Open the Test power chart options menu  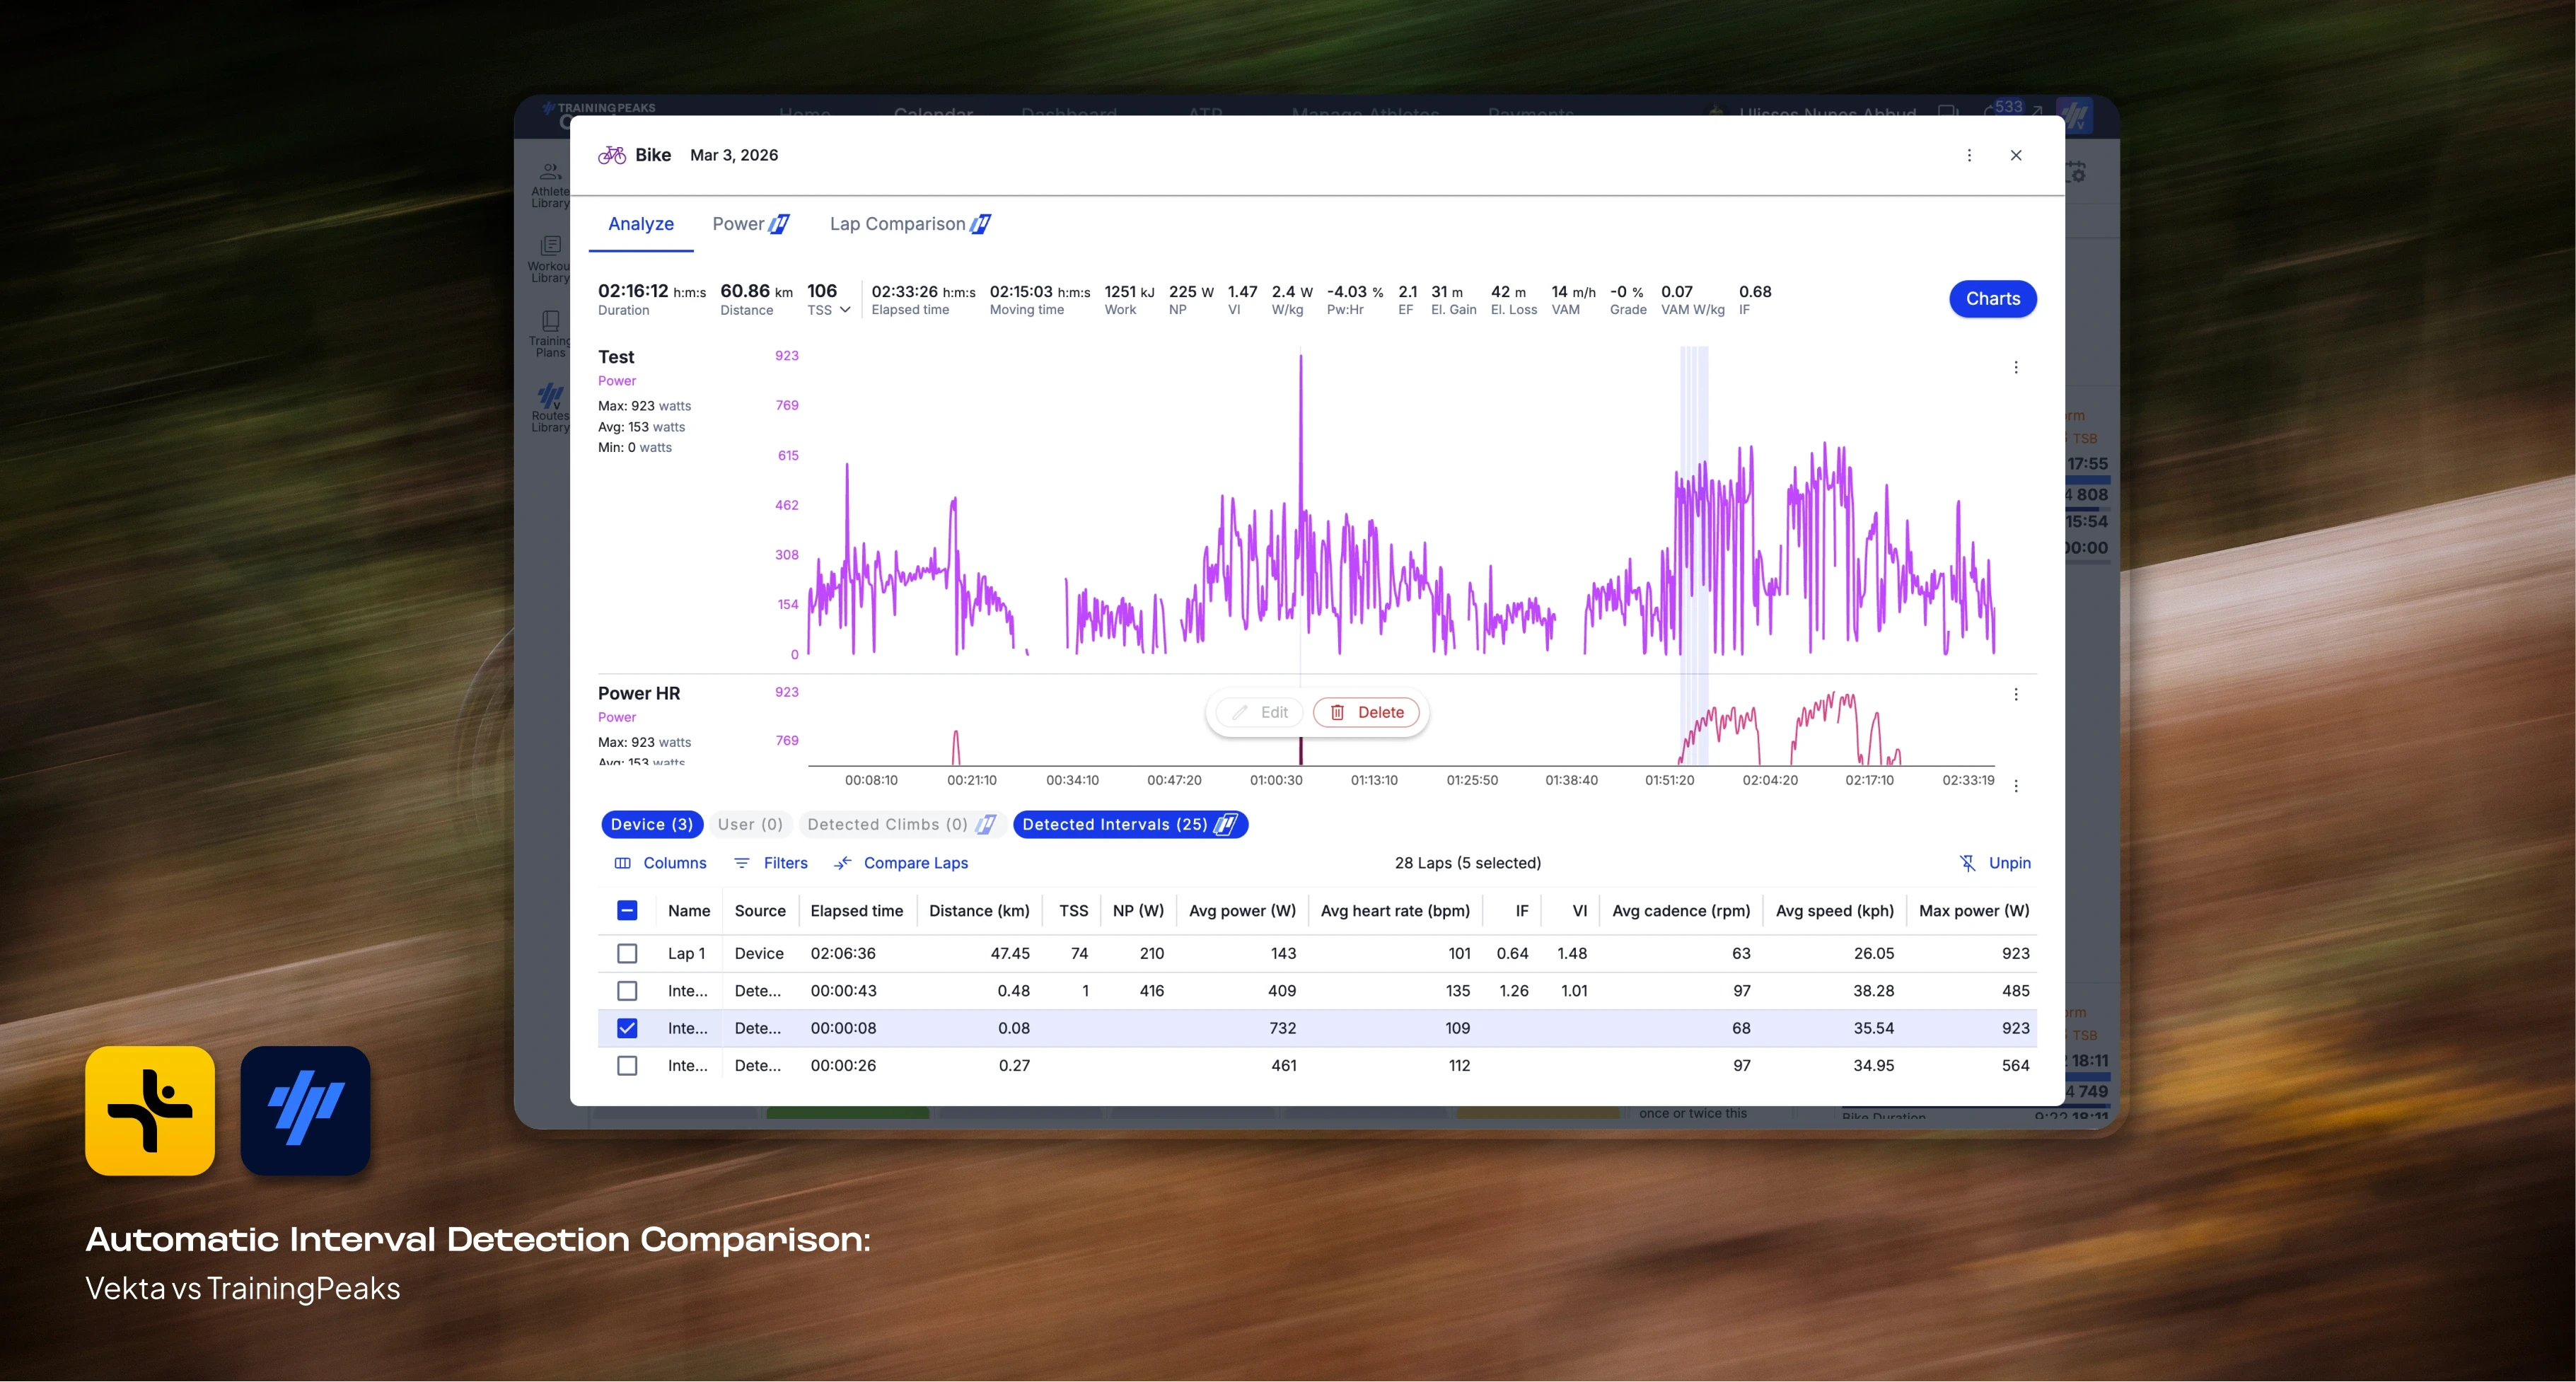(x=2016, y=367)
